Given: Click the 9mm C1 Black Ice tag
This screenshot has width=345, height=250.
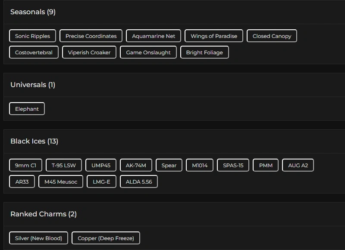Looking at the screenshot, I should tap(25, 166).
